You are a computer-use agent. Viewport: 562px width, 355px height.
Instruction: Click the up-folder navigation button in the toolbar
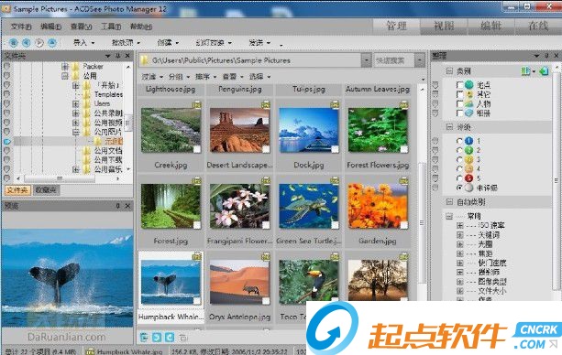pyautogui.click(x=52, y=43)
